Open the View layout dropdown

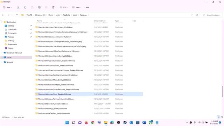(x=77, y=7)
